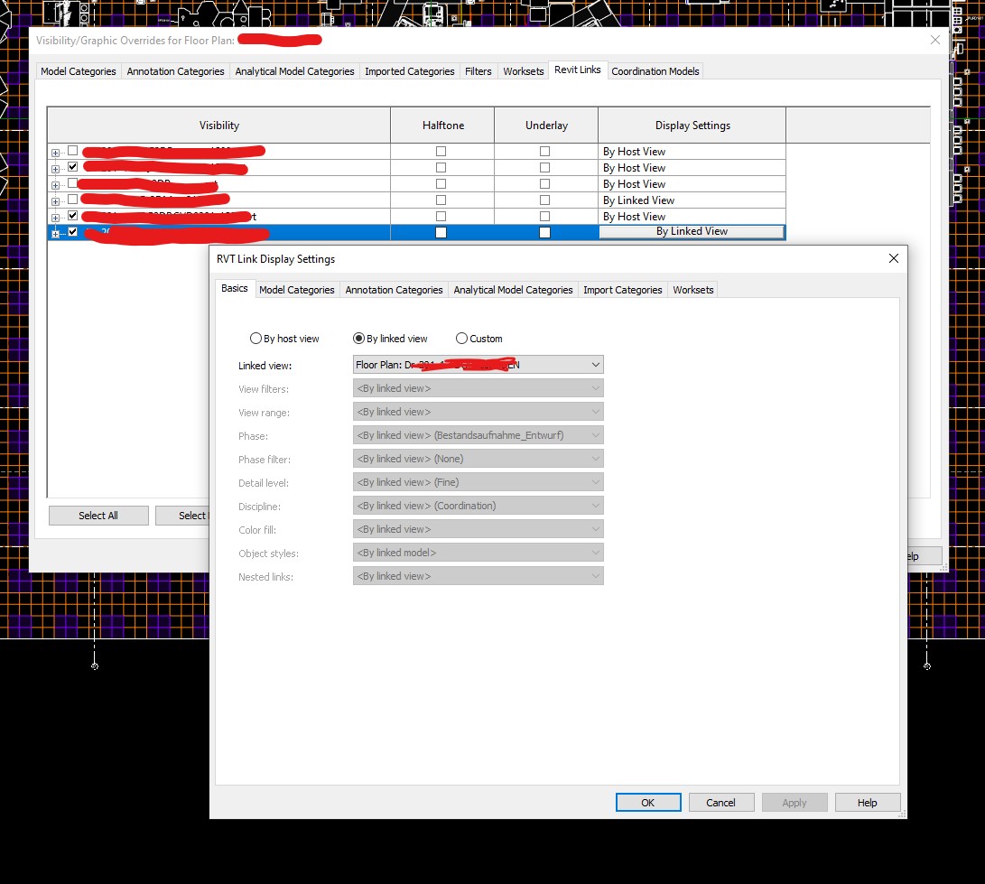The height and width of the screenshot is (884, 985).
Task: Expand the first link's tree node
Action: tap(57, 151)
